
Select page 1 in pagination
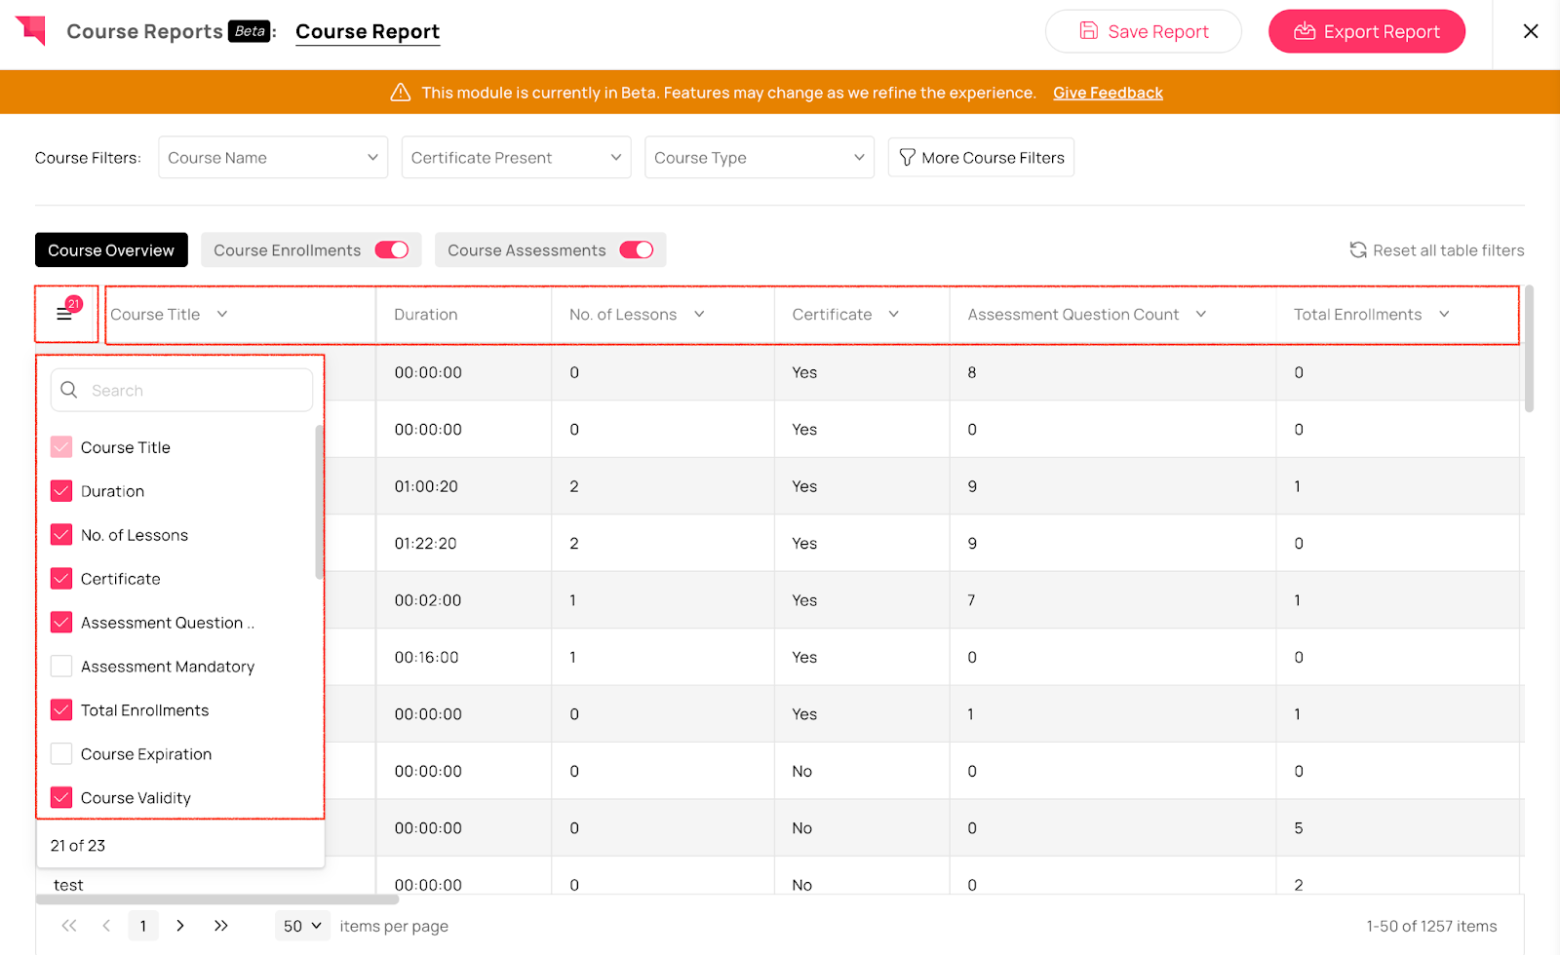143,926
